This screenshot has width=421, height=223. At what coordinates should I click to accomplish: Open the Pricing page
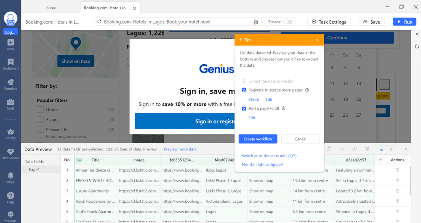click(x=11, y=134)
